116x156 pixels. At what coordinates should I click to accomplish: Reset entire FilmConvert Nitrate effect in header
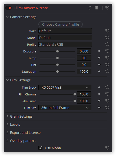point(107,8)
